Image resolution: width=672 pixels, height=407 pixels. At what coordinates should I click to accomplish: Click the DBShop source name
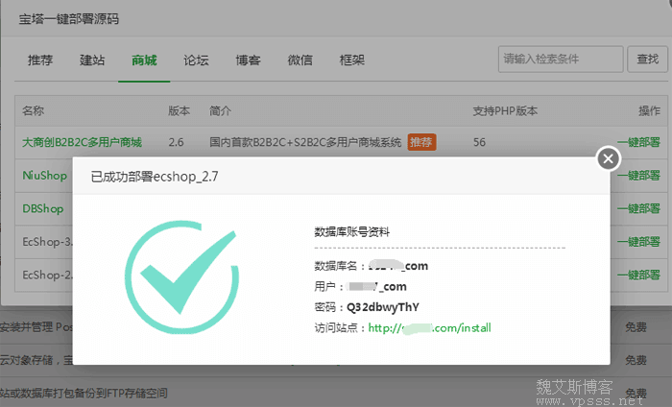pos(43,208)
